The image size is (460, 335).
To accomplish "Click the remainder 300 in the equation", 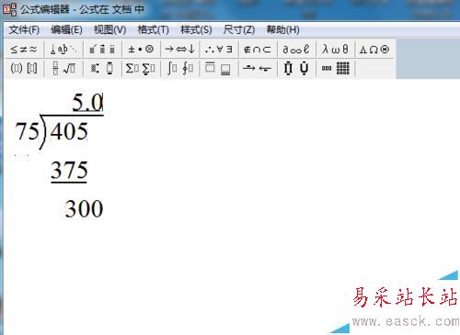I will click(84, 209).
